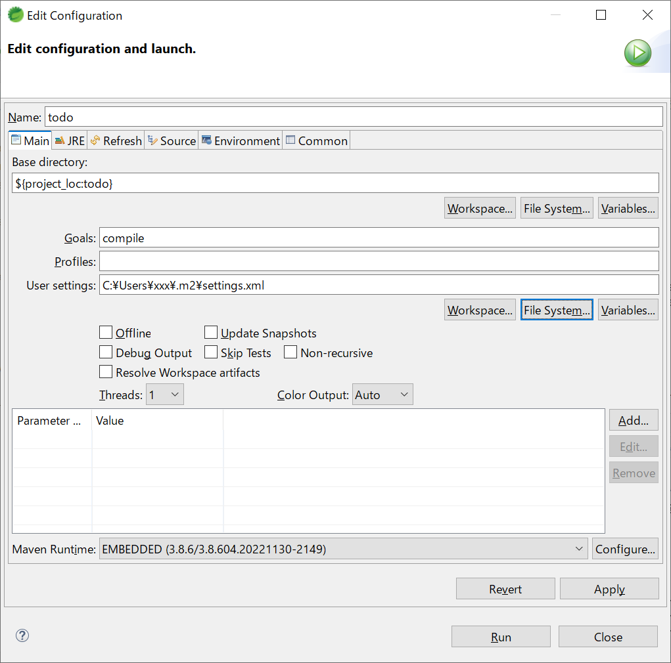Click Add to create a parameter
This screenshot has height=663, width=671.
pos(633,420)
